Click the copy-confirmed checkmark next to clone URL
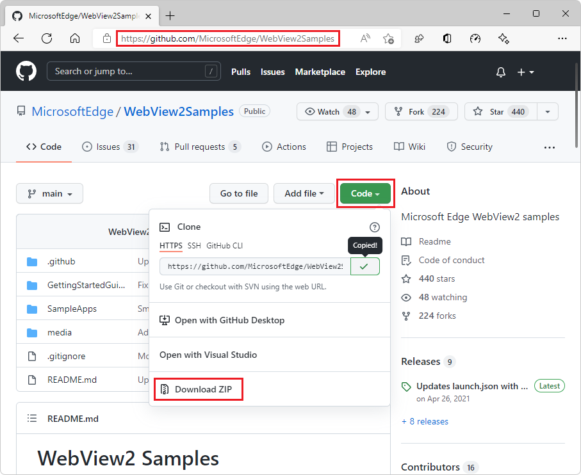This screenshot has width=581, height=475. pyautogui.click(x=365, y=266)
